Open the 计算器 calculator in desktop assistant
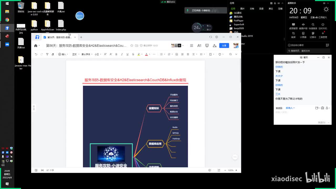 pyautogui.click(x=303, y=35)
